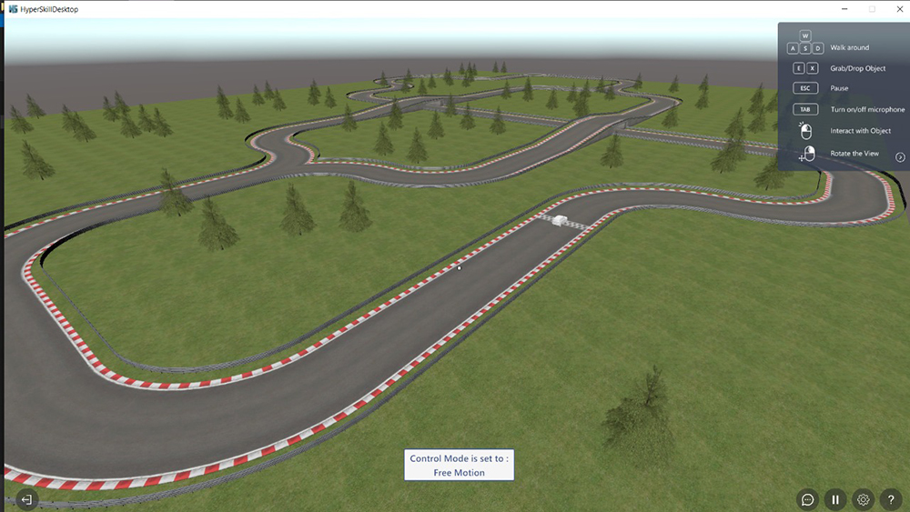Collapse the controls help panel arrow
910x512 pixels.
point(900,157)
